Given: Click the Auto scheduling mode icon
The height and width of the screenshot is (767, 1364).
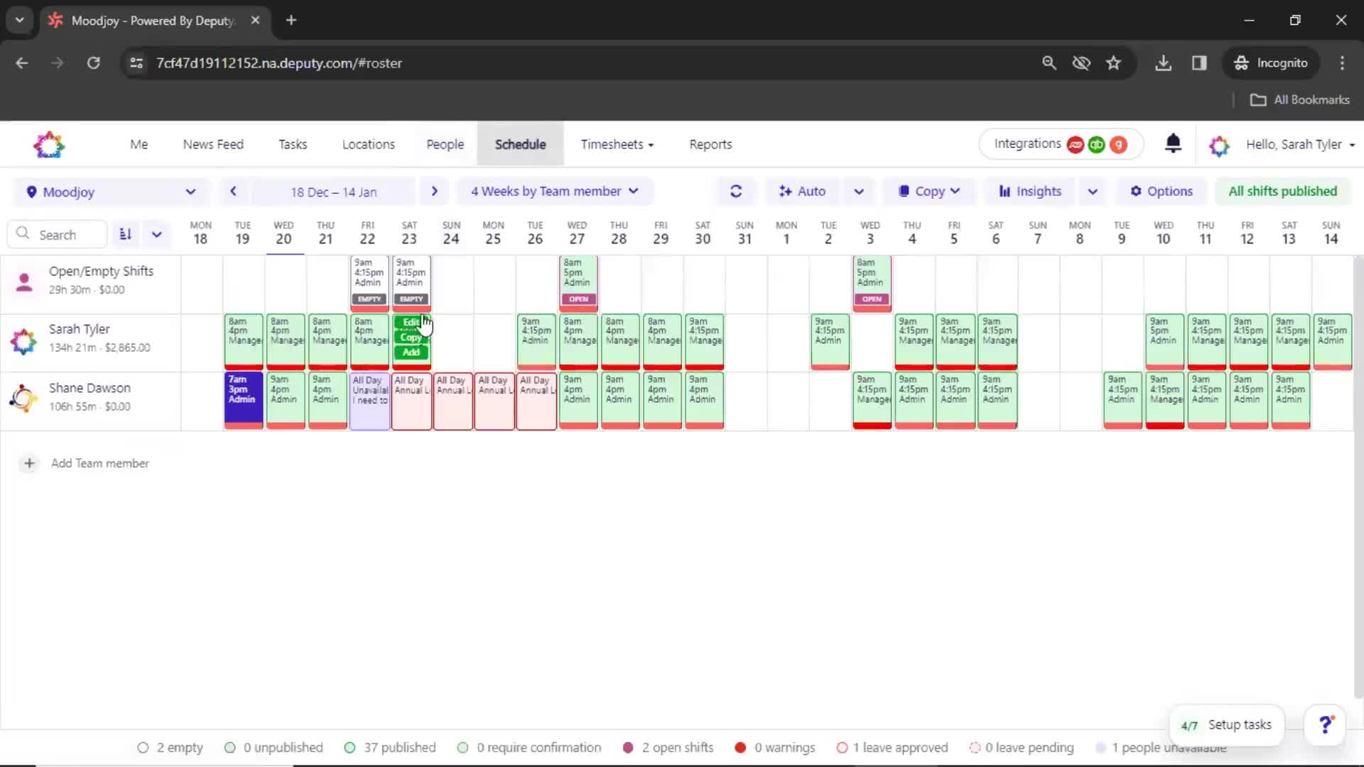Looking at the screenshot, I should (x=783, y=191).
